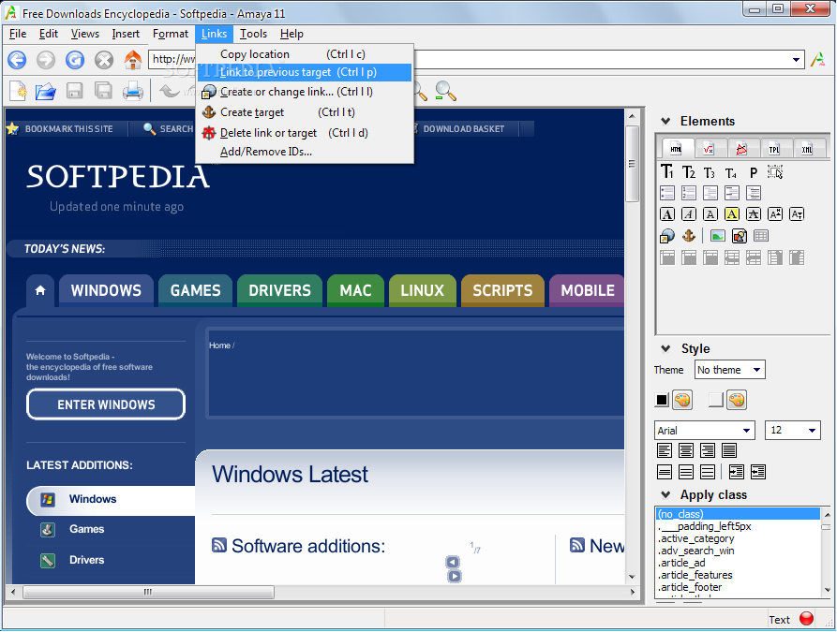
Task: Insert a paragraph with P icon
Action: tap(754, 172)
